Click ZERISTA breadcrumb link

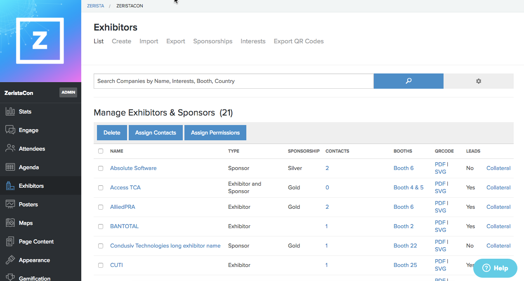tap(95, 6)
